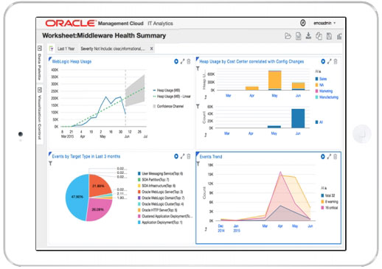Run the Events Trend widget
The width and height of the screenshot is (382, 269).
coord(323,156)
